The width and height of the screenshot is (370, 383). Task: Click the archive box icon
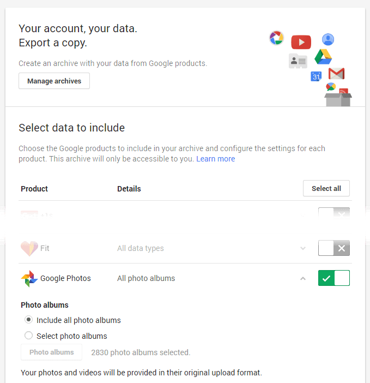[338, 99]
